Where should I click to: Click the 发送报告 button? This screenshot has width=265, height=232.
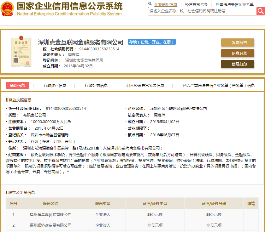click(238, 43)
